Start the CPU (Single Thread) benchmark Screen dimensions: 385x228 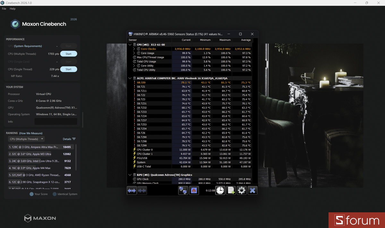pyautogui.click(x=69, y=69)
